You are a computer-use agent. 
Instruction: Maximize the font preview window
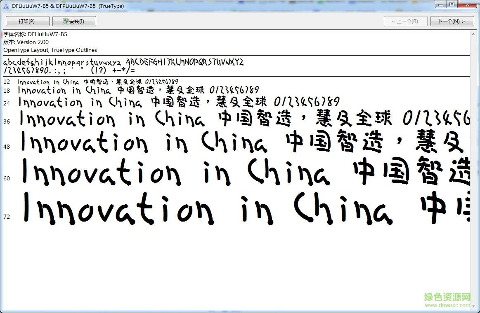(452, 4)
